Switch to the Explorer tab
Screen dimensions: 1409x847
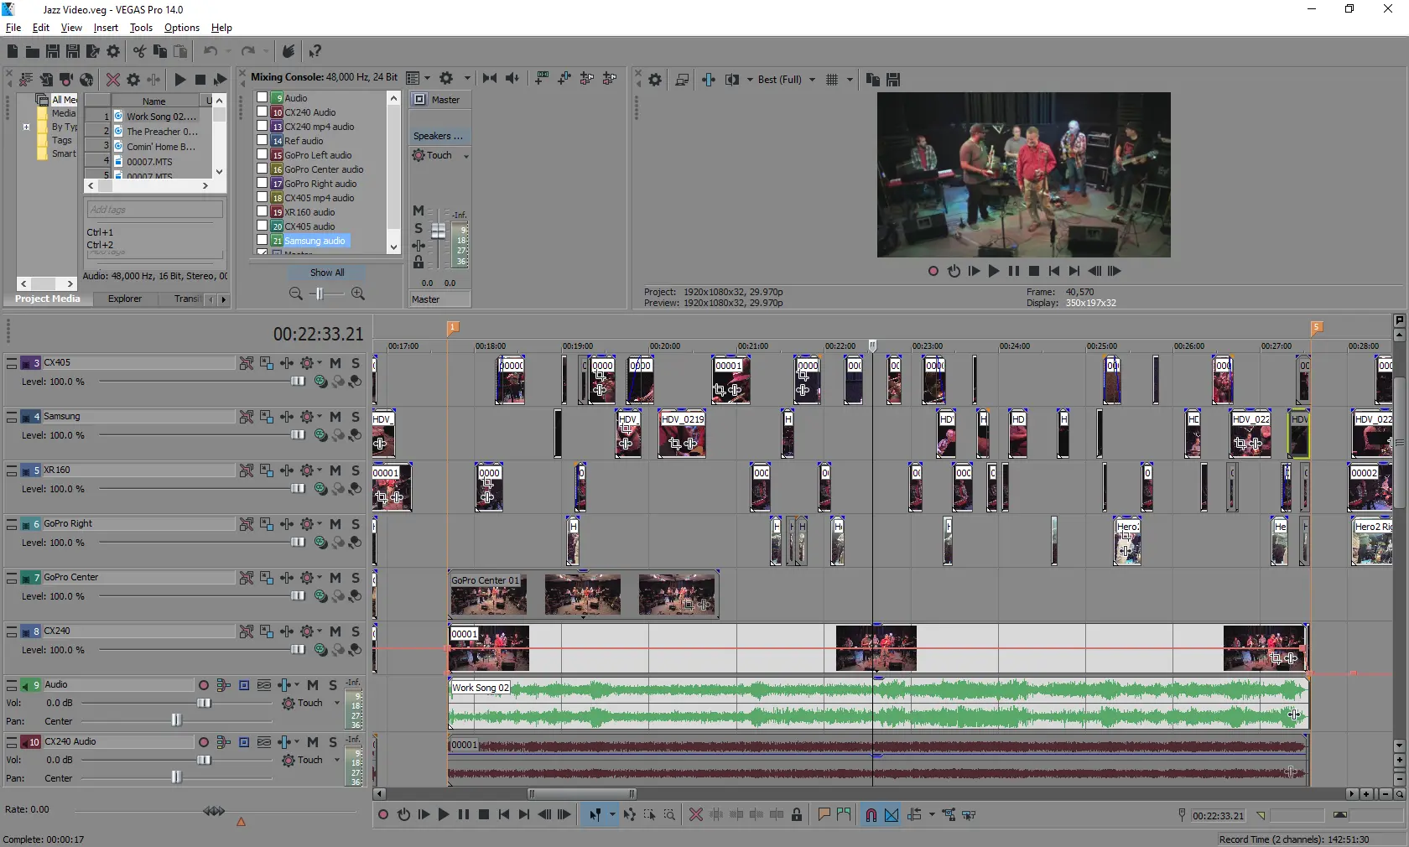tap(125, 299)
